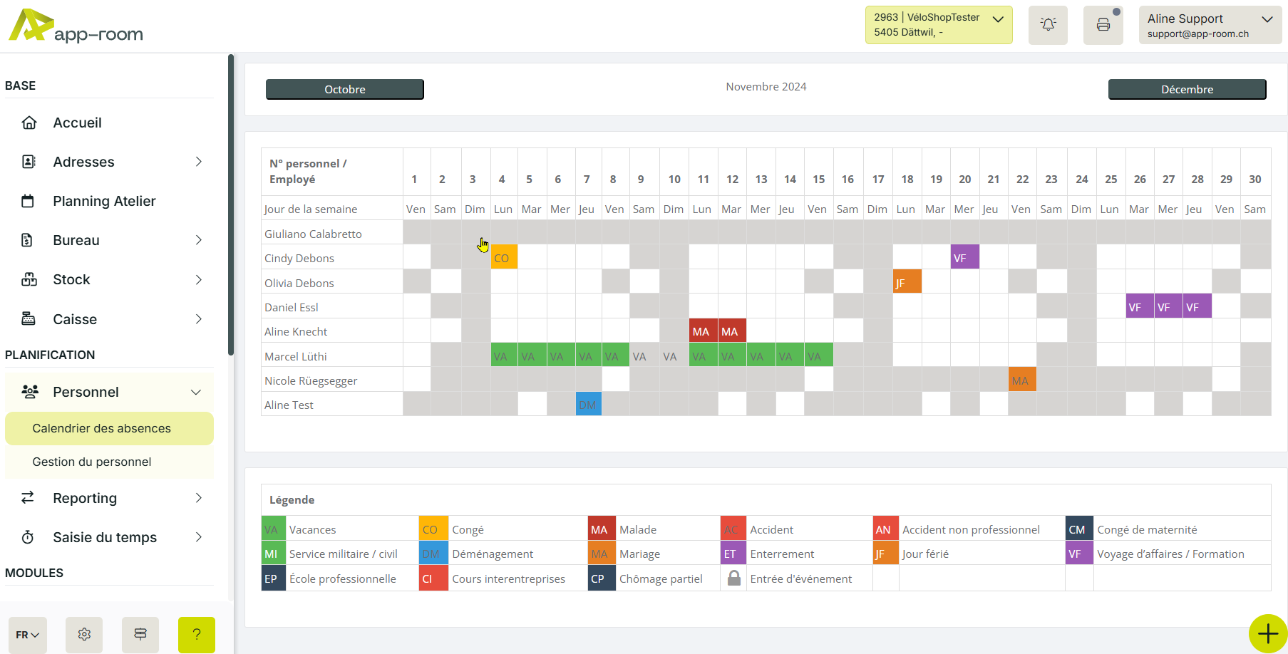Open Gestion du personnel menu item
This screenshot has width=1288, height=654.
pos(92,462)
